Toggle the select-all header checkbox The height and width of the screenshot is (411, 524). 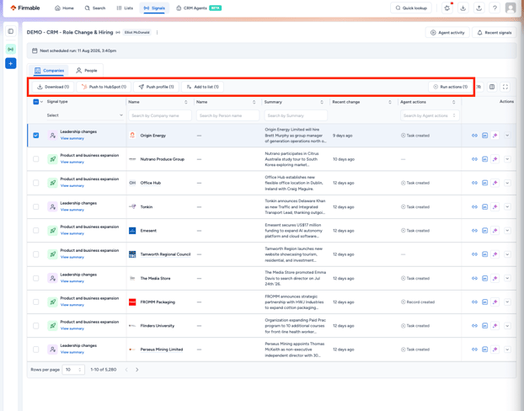[x=35, y=102]
